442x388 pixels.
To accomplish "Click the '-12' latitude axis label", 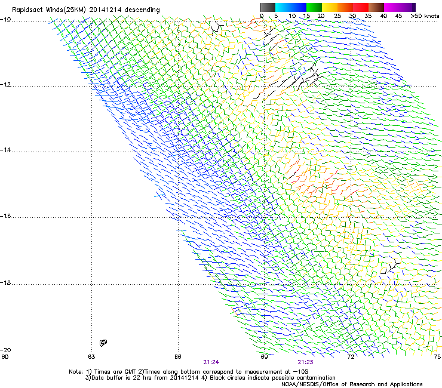I will 5,85.
